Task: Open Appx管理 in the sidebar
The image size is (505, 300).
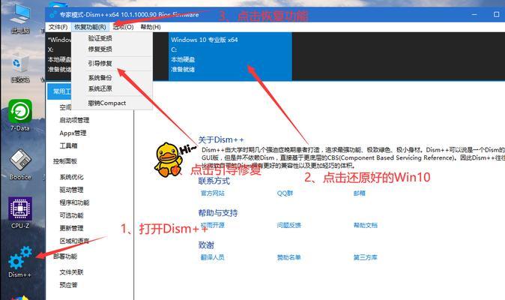Action: (73, 133)
